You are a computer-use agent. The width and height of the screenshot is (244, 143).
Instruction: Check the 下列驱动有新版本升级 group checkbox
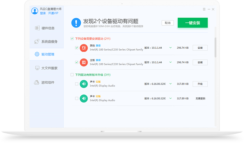click(x=72, y=75)
